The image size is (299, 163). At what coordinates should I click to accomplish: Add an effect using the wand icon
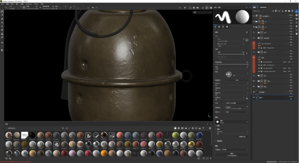[273, 11]
